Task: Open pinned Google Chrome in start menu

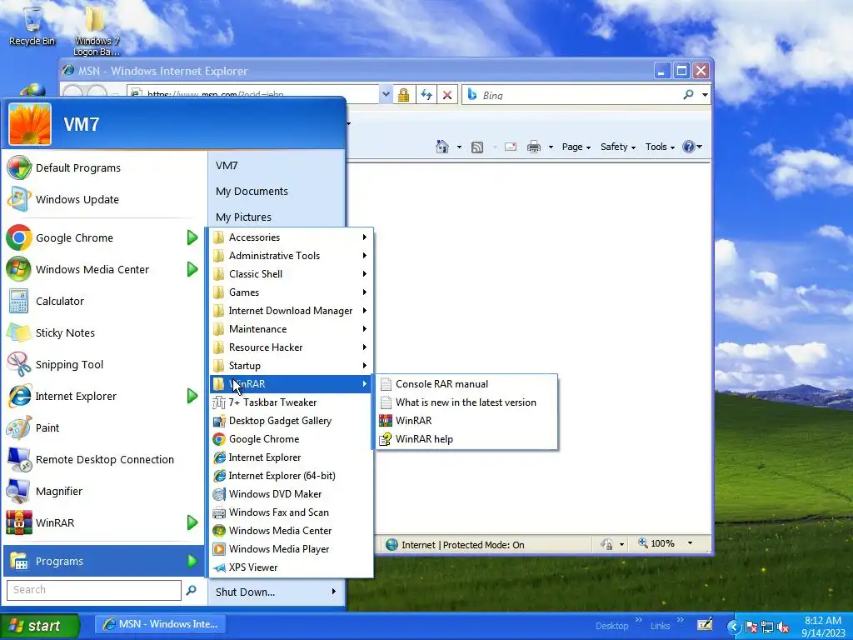Action: pos(103,237)
